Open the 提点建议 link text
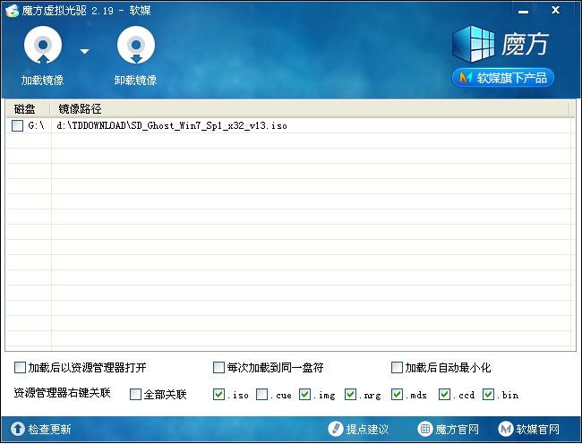The height and width of the screenshot is (444, 582). click(367, 430)
